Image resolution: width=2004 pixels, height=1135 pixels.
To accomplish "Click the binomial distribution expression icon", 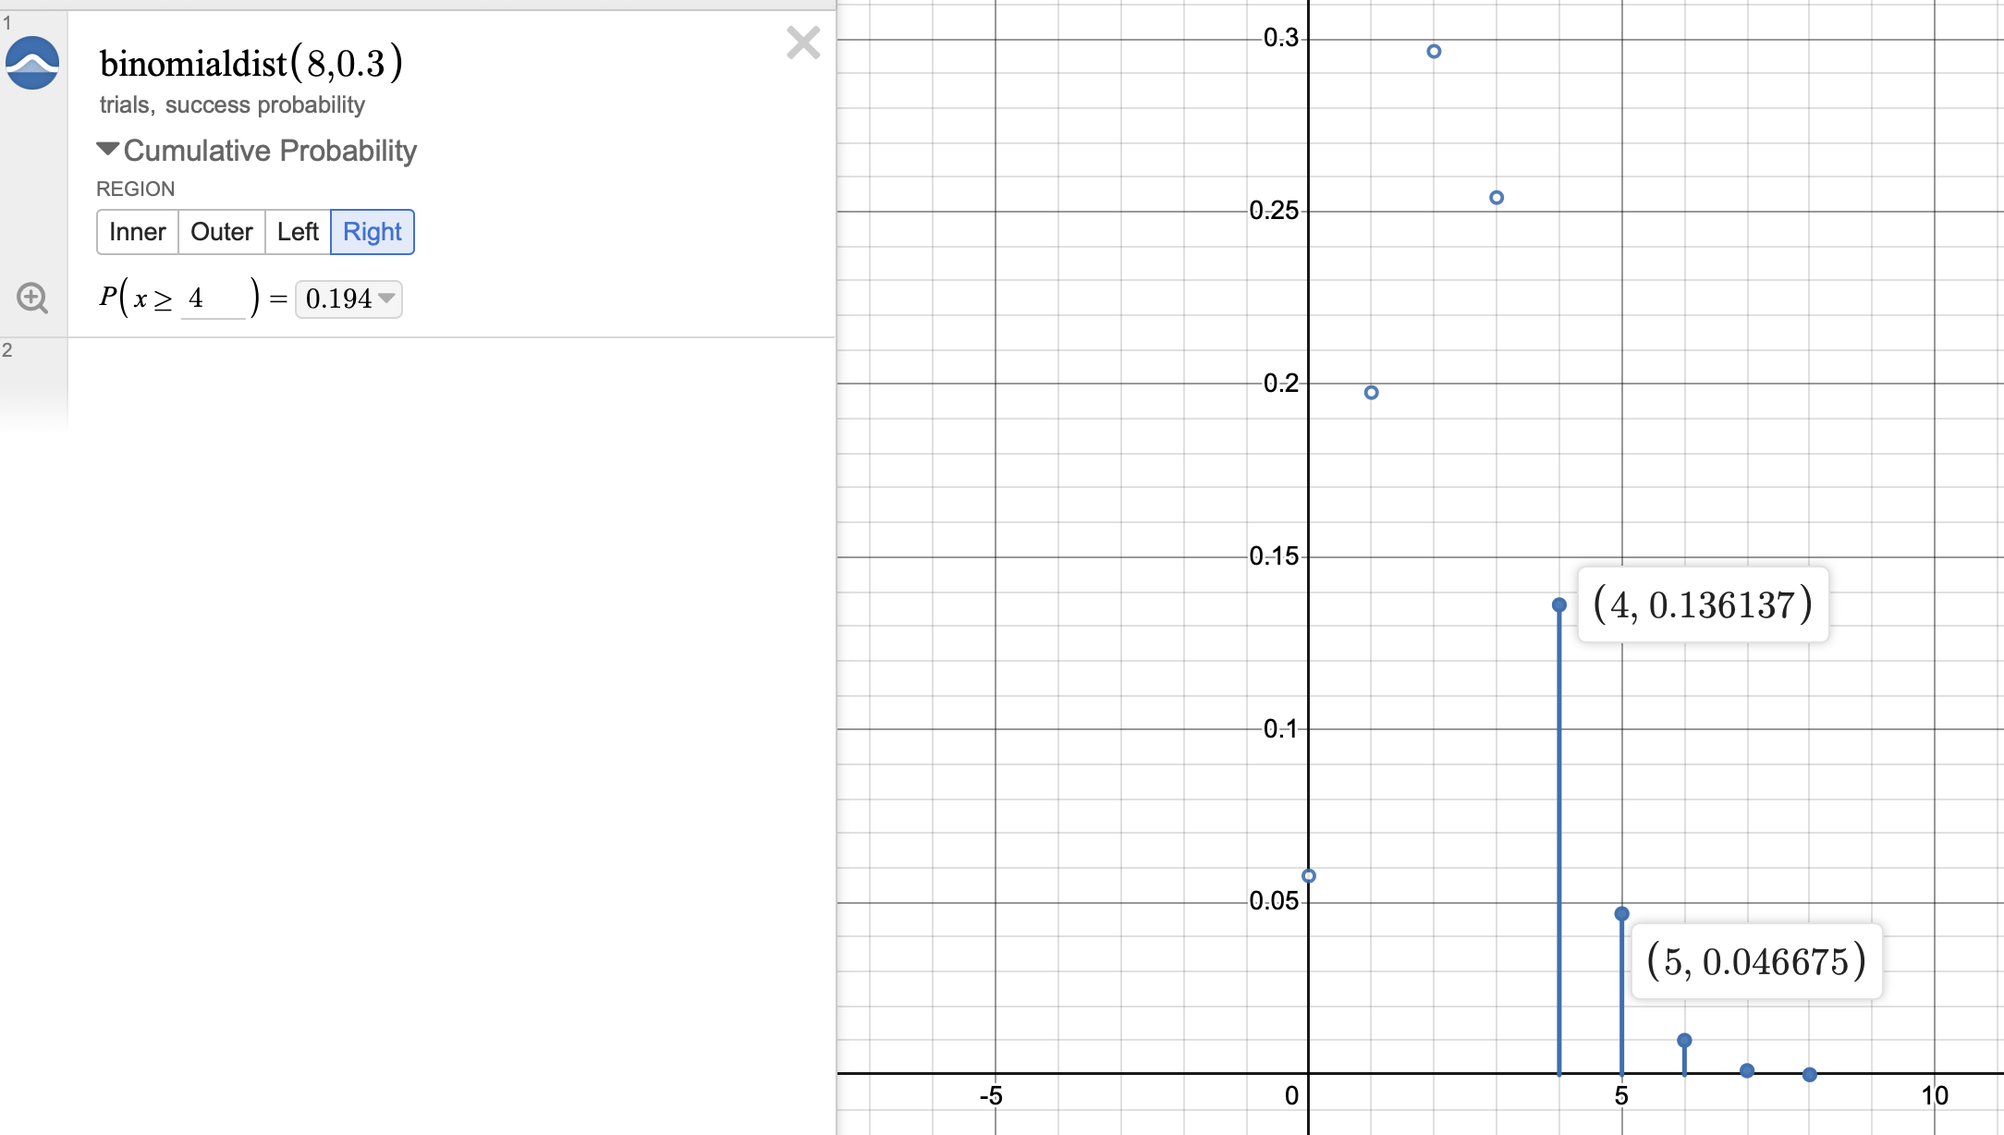I will [32, 63].
